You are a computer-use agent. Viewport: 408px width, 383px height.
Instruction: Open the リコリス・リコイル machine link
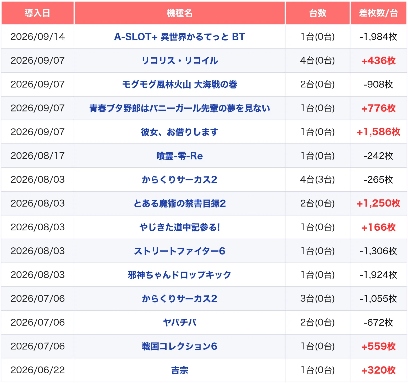(x=180, y=61)
